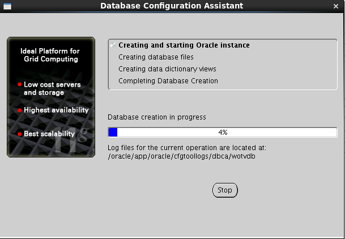Select the Completing Database Creation step

[x=168, y=80]
